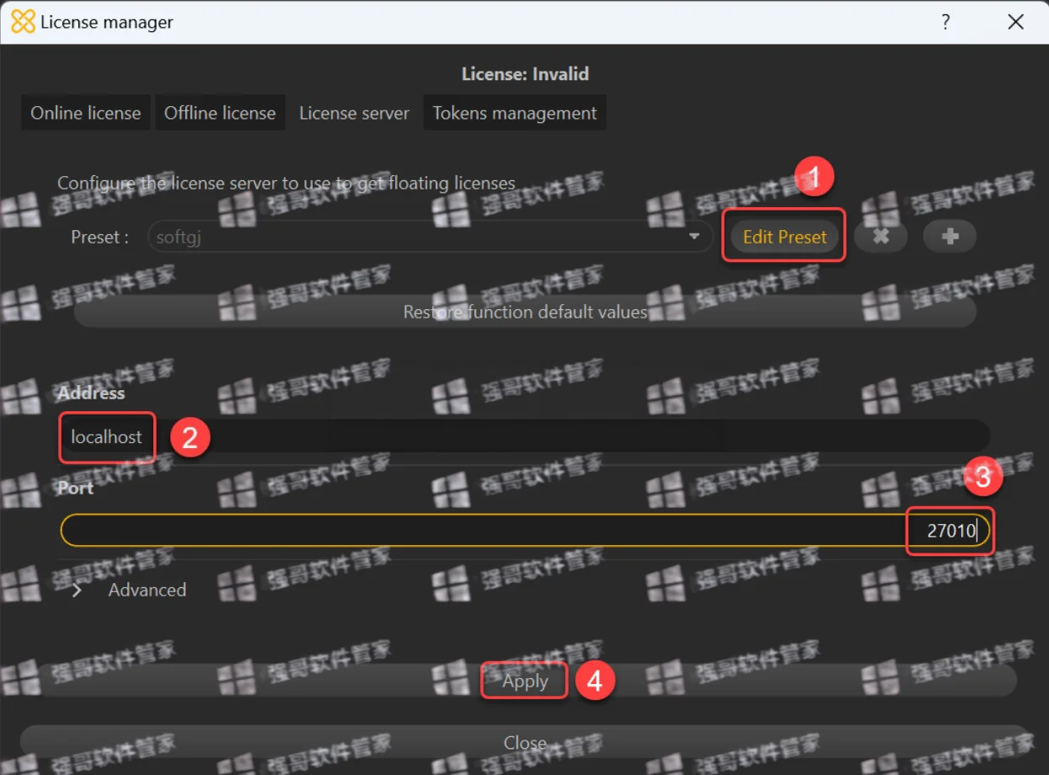Click the Advanced section label
1049x775 pixels.
147,590
